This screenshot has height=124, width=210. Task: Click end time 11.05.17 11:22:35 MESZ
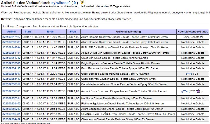point(50,91)
